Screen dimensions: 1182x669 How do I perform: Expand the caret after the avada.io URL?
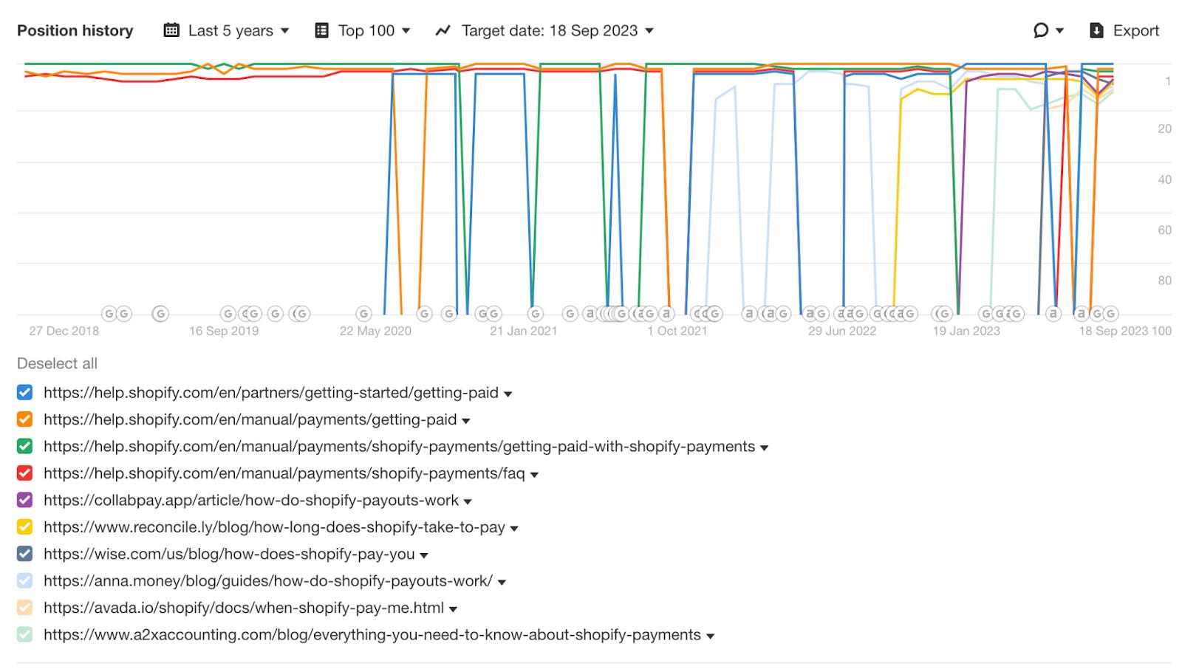[454, 609]
